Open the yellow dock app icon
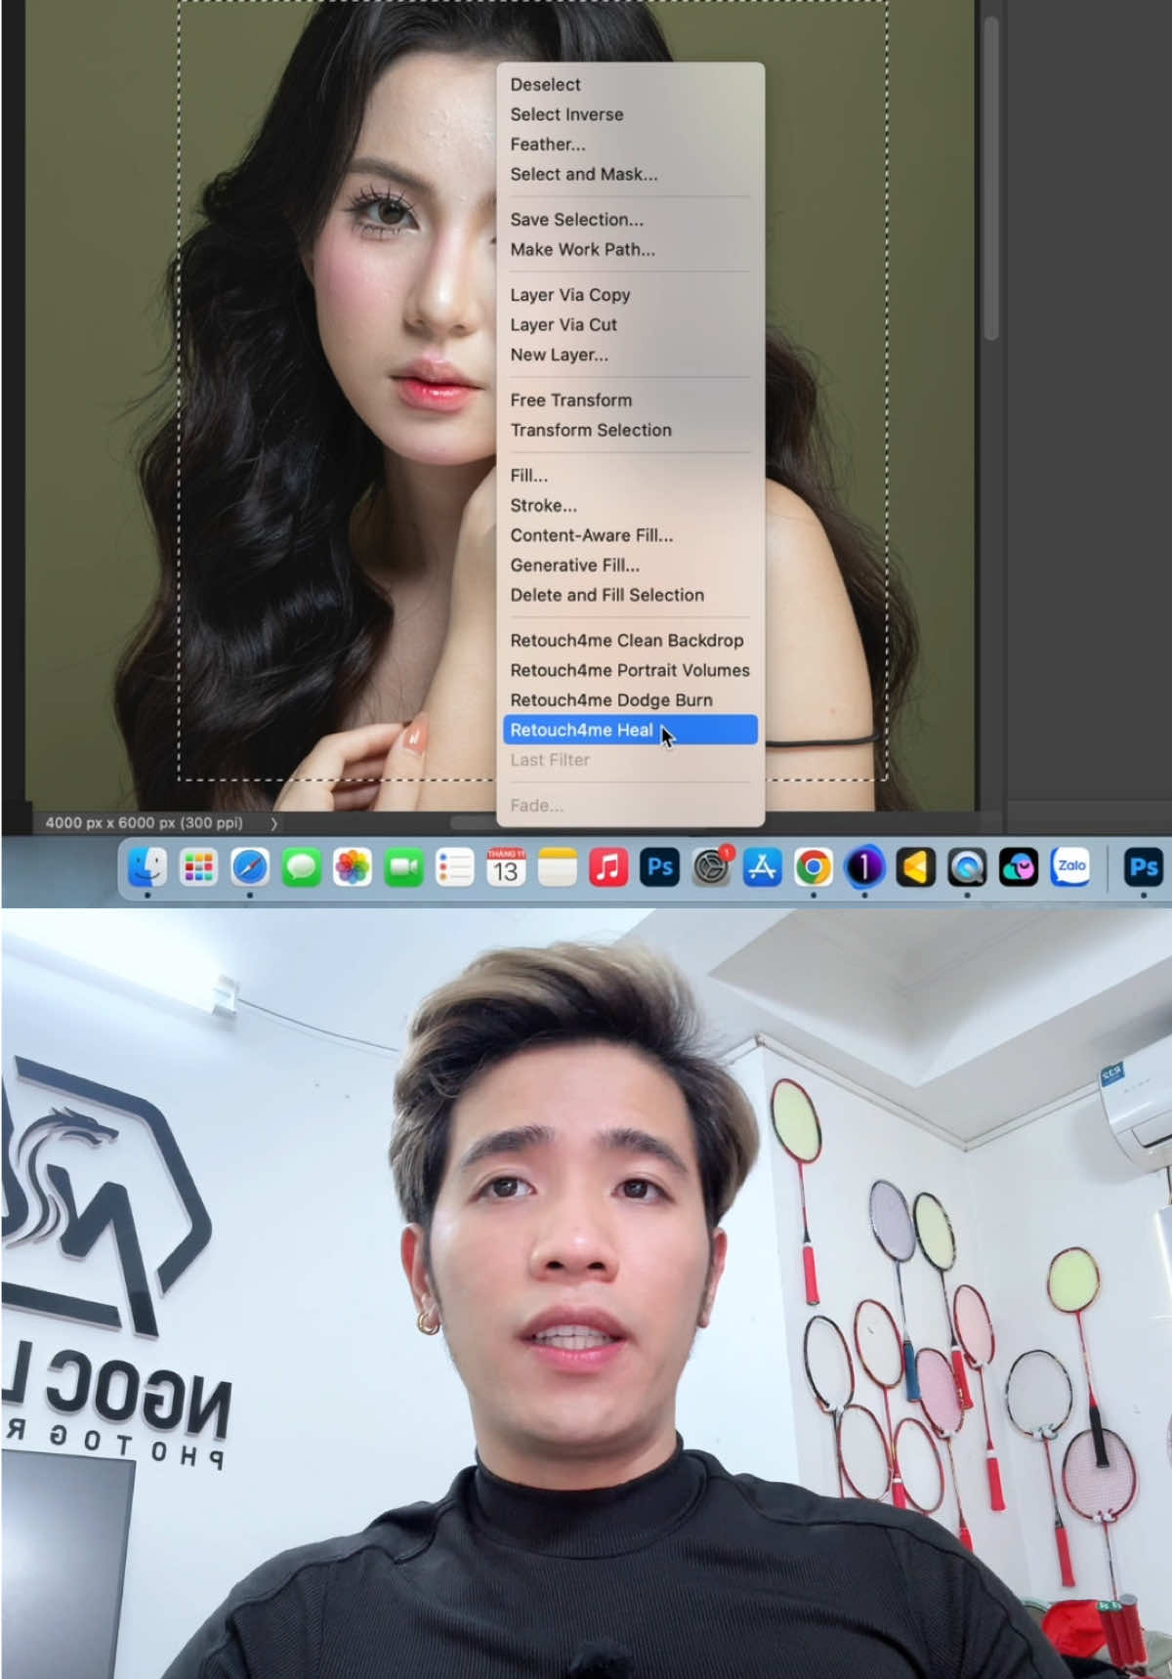This screenshot has width=1172, height=1679. coord(916,867)
